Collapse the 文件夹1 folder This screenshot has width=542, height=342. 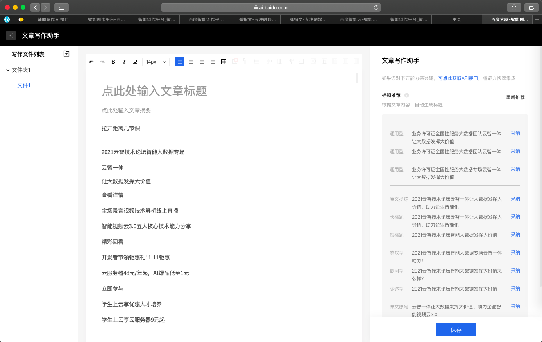point(8,70)
